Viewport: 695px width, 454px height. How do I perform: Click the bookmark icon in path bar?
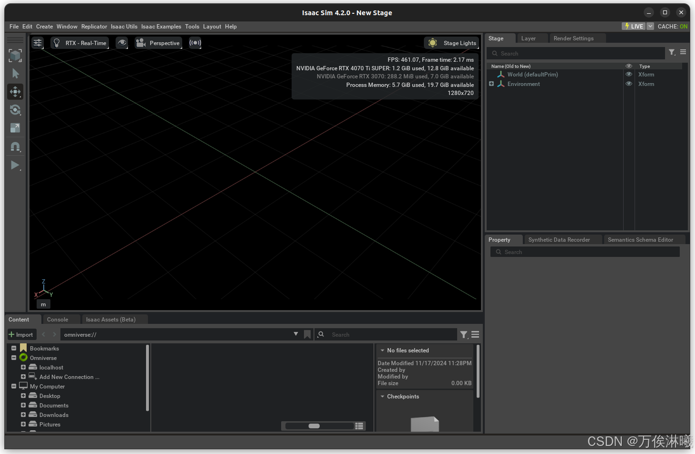click(307, 334)
